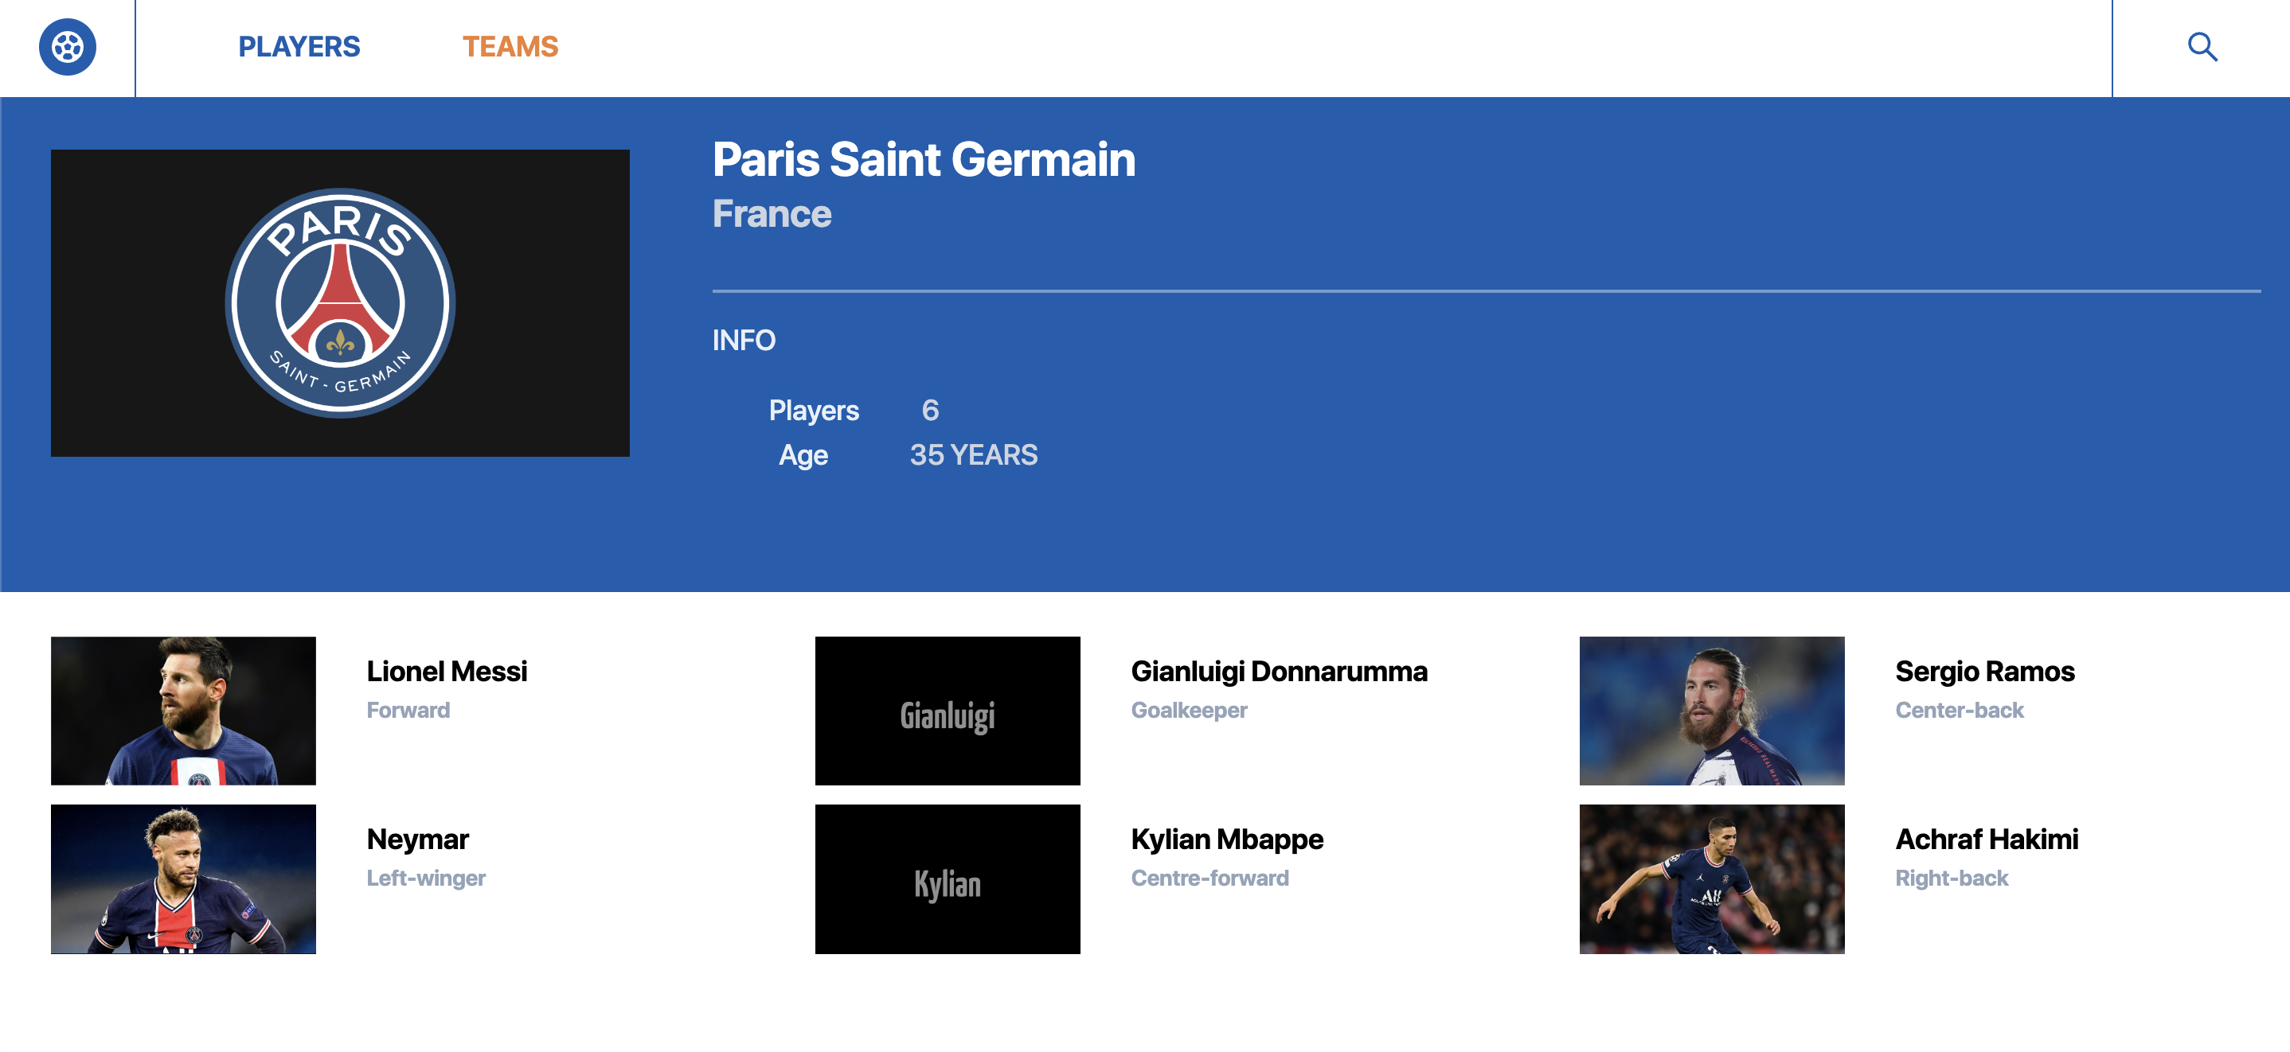Open Achraf Hakimi's photo thumbnail
2290x1052 pixels.
point(1711,878)
